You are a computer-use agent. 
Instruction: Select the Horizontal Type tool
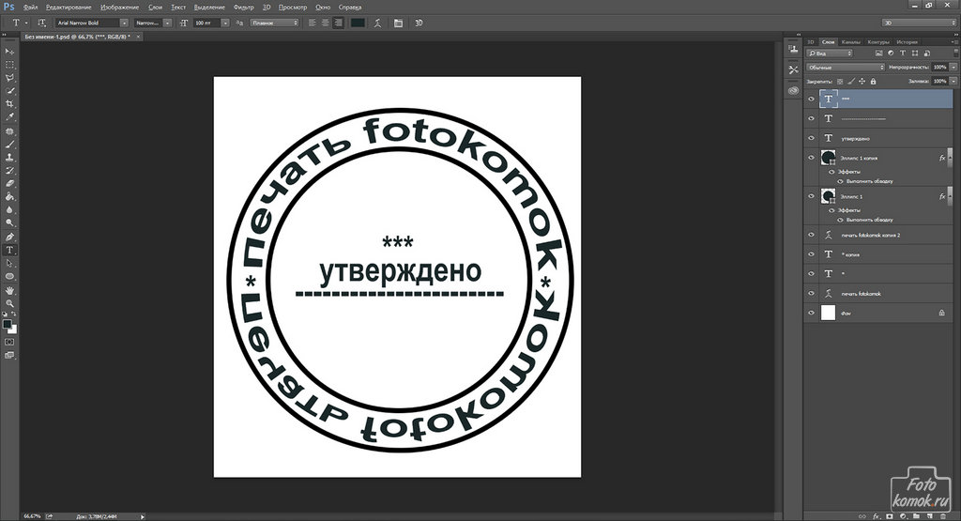9,250
